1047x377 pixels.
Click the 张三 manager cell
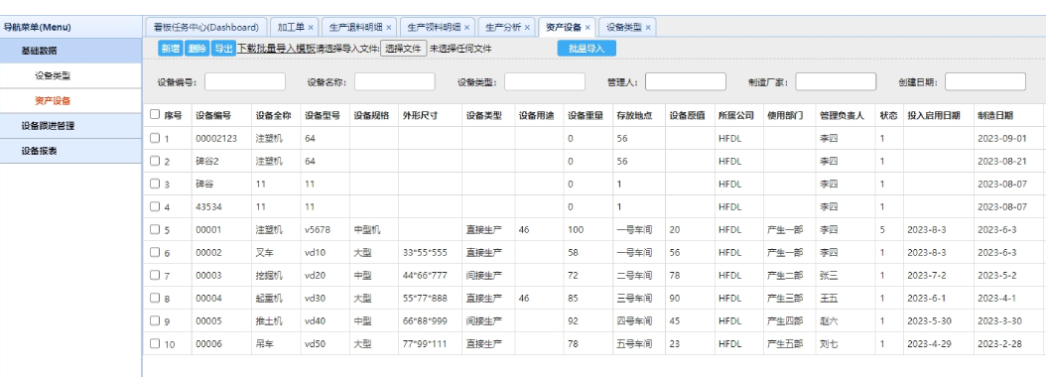coord(829,276)
